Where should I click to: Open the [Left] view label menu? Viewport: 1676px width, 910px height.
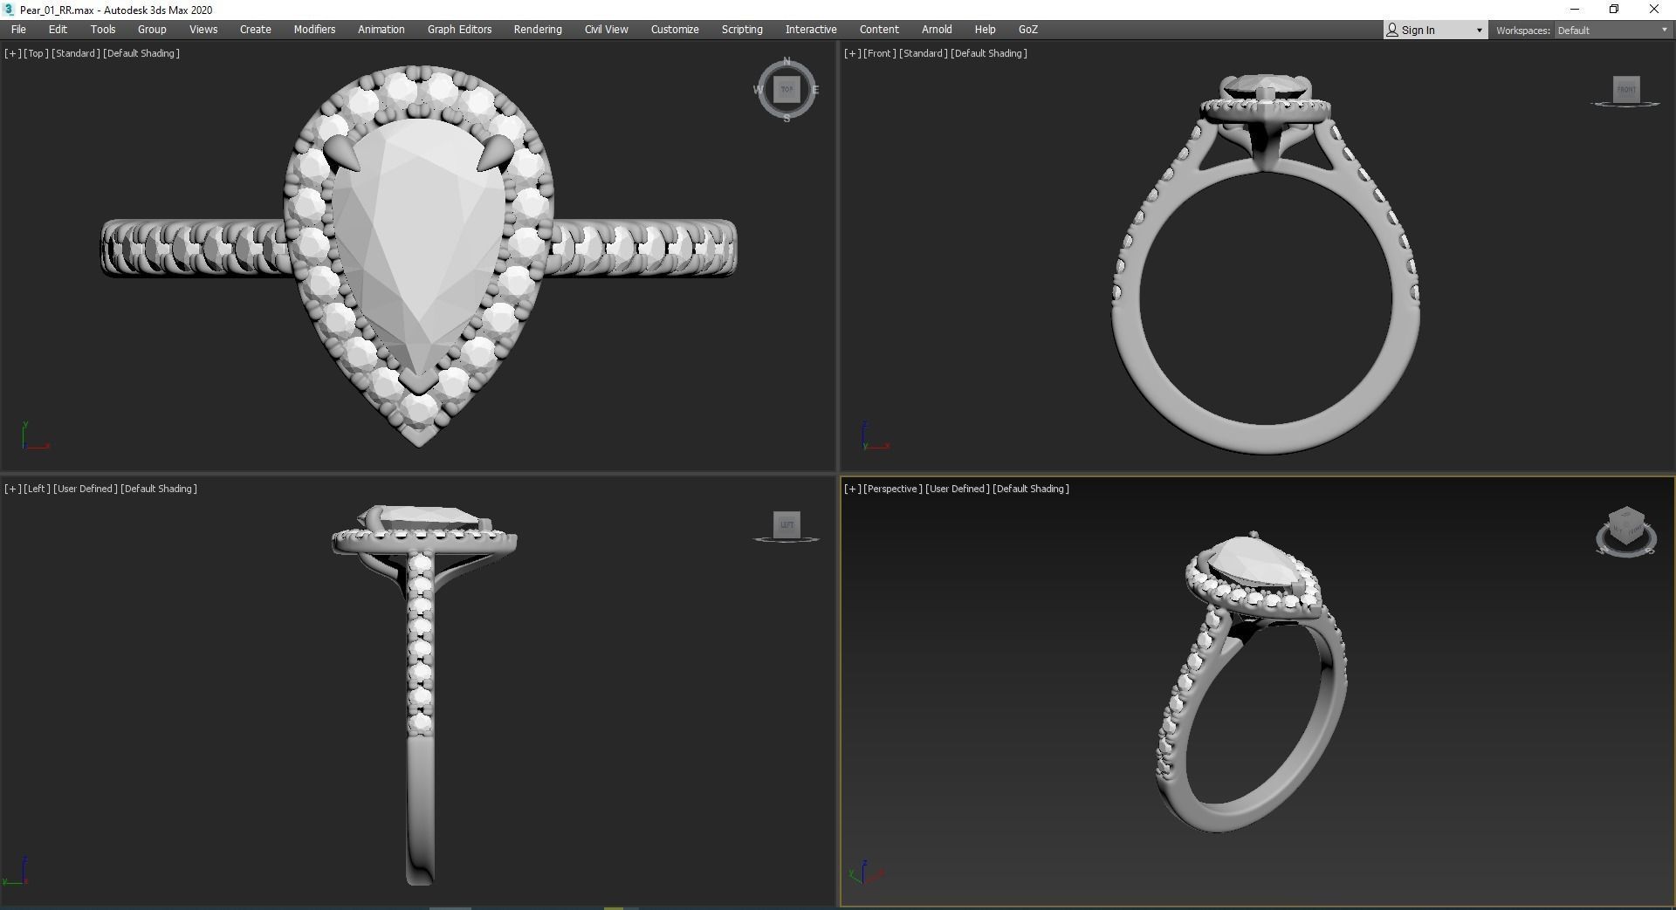coord(37,489)
